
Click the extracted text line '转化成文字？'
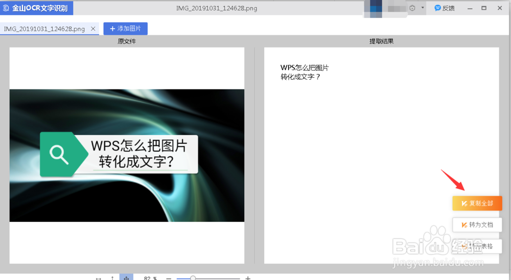click(x=300, y=77)
